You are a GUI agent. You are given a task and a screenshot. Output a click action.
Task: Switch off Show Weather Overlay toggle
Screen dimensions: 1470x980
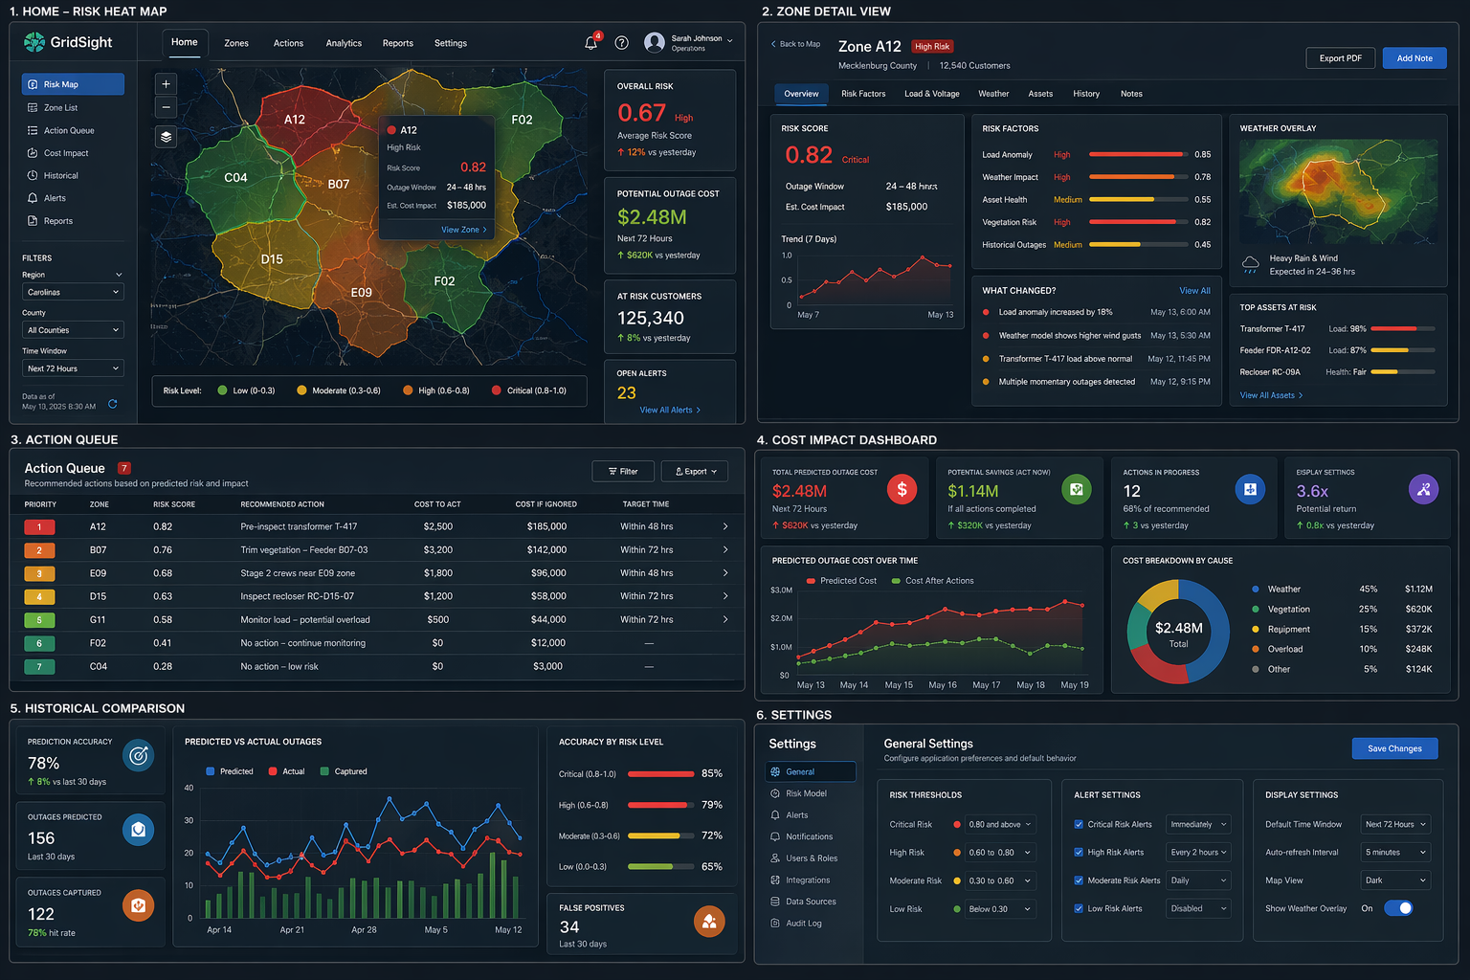pyautogui.click(x=1398, y=908)
